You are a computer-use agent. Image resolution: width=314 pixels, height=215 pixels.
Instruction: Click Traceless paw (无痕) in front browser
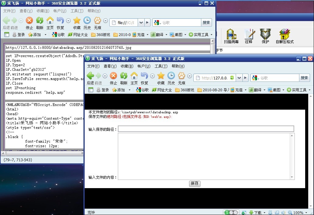(x=182, y=76)
